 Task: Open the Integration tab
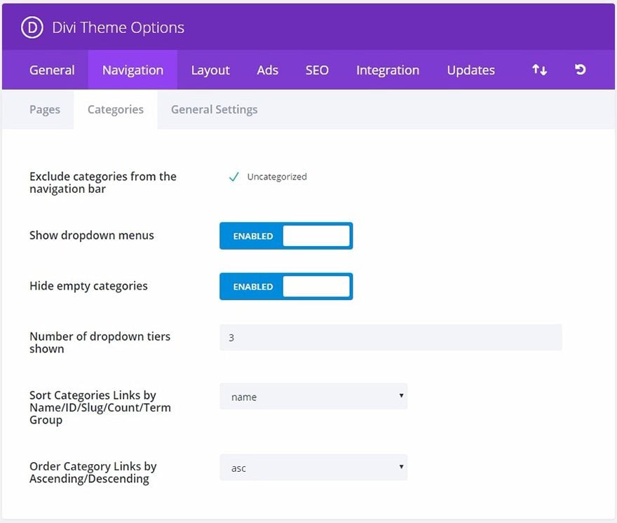tap(388, 70)
